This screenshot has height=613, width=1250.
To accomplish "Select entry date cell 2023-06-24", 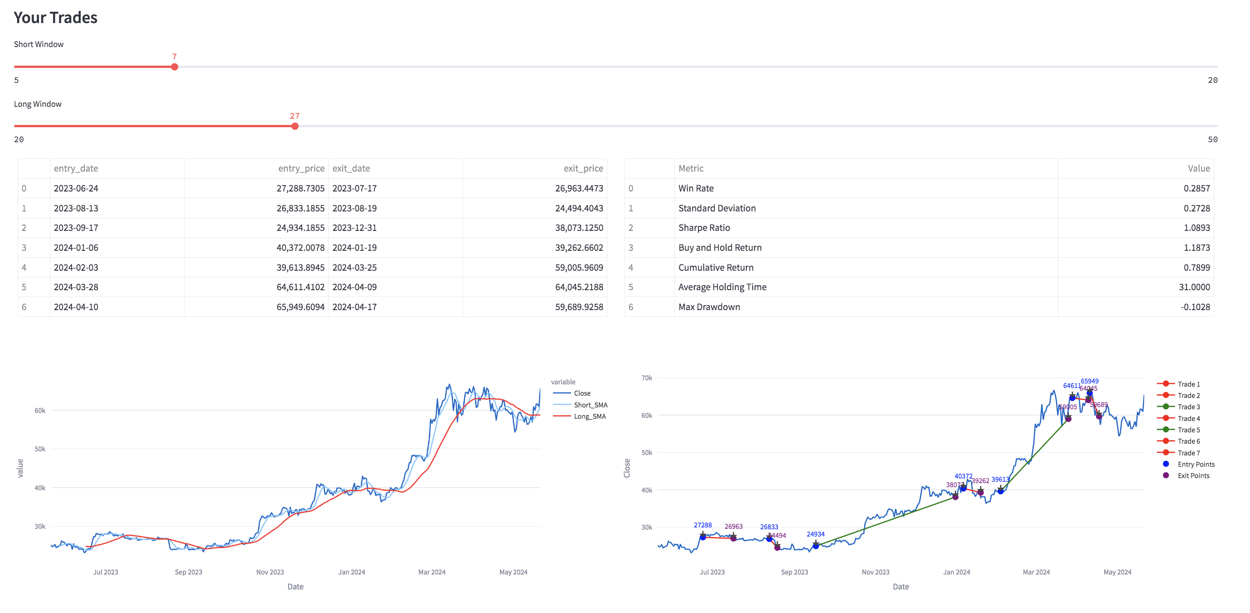I will pos(117,188).
